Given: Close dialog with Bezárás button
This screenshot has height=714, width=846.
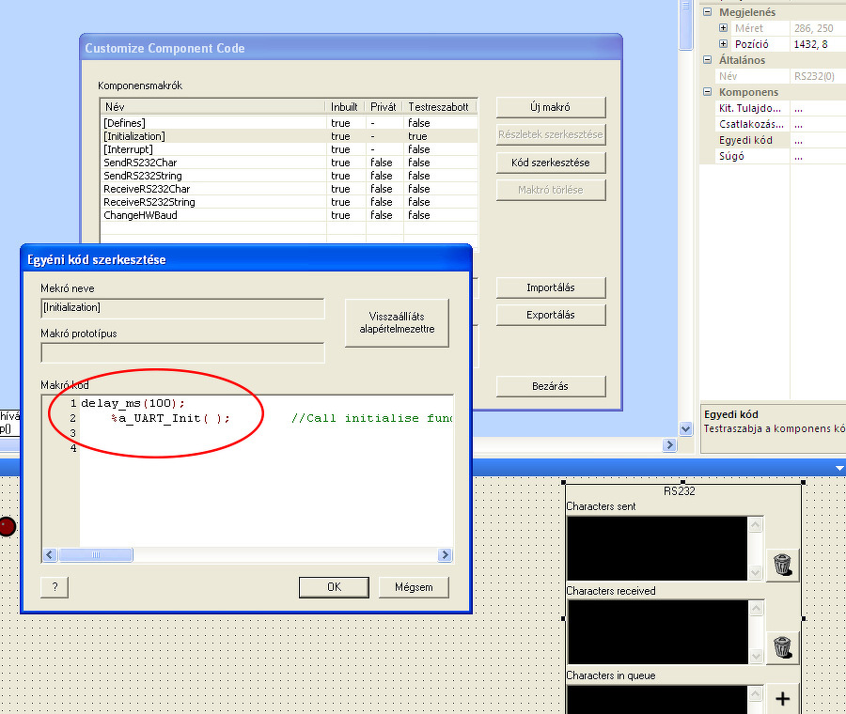Looking at the screenshot, I should (x=550, y=386).
